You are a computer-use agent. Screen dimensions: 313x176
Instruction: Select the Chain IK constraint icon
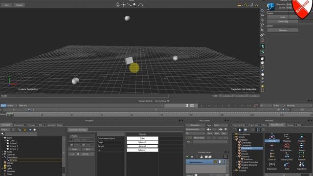(272, 155)
